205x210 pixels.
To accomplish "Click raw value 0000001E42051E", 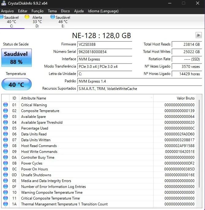I will click(180, 152).
